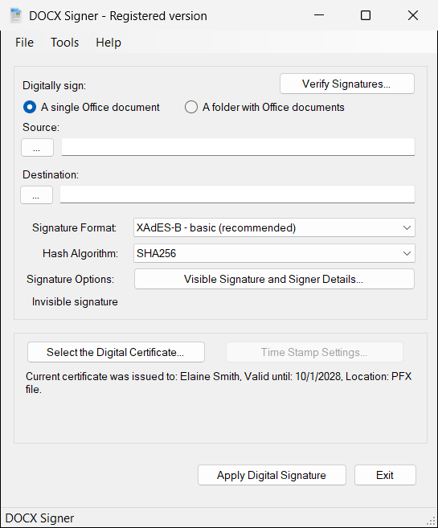This screenshot has height=528, width=438.
Task: Maximize the DOCX Signer window
Action: click(366, 15)
